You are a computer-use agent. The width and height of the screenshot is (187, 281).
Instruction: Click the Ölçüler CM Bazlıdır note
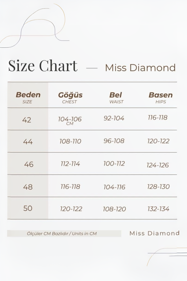(x=62, y=234)
